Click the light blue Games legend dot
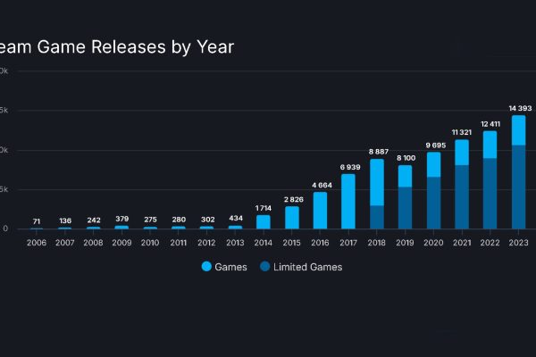 pyautogui.click(x=206, y=267)
